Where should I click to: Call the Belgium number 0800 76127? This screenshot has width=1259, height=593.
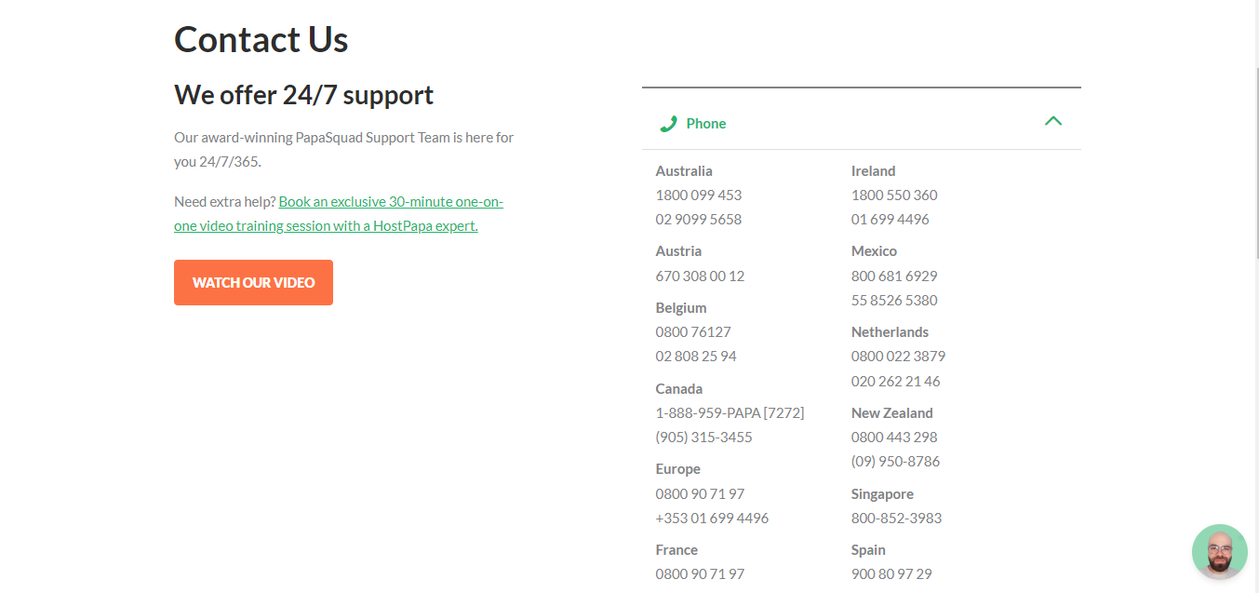(693, 331)
